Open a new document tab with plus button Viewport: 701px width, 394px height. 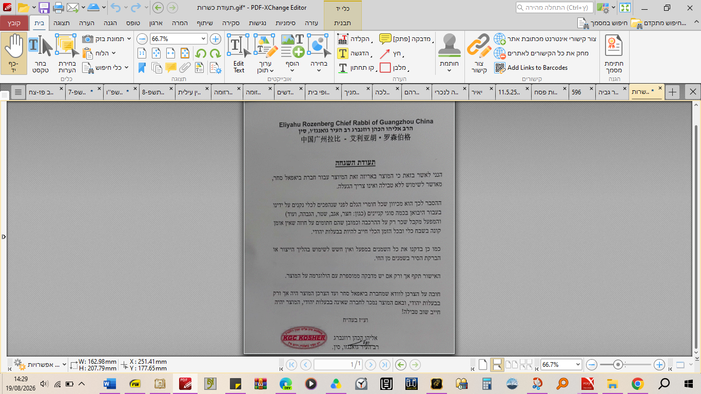pyautogui.click(x=673, y=92)
